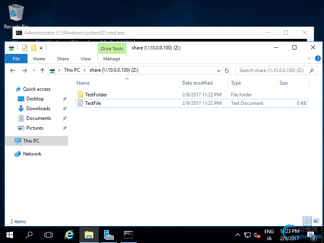This screenshot has width=324, height=243.
Task: Open the Manage ribbon tab
Action: click(x=112, y=59)
